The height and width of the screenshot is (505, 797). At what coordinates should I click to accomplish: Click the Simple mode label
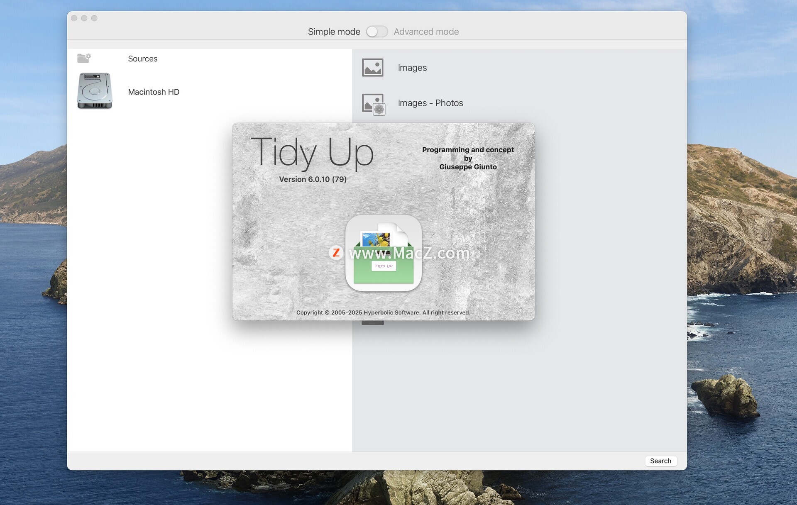tap(334, 32)
